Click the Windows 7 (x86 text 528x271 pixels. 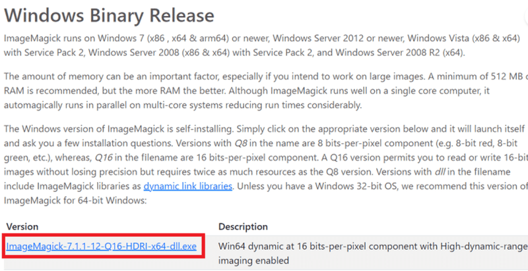(124, 38)
